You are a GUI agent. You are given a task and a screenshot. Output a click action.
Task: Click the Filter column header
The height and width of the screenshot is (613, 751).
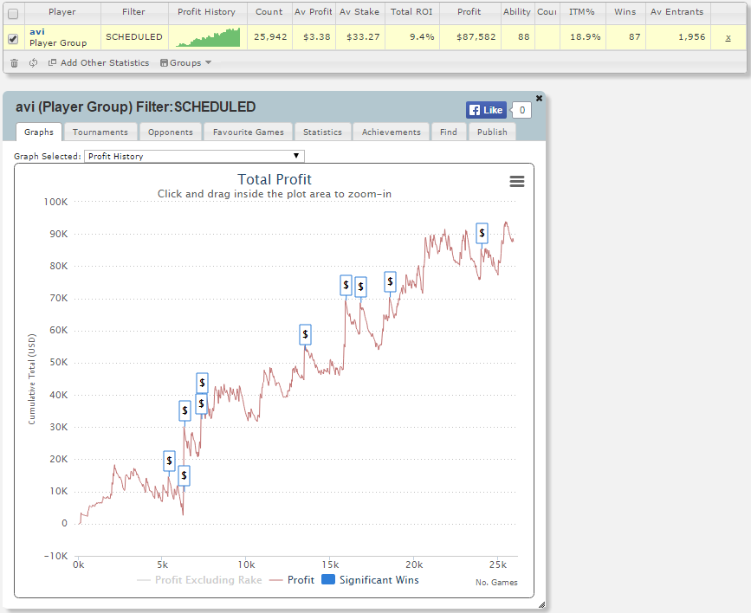point(133,12)
